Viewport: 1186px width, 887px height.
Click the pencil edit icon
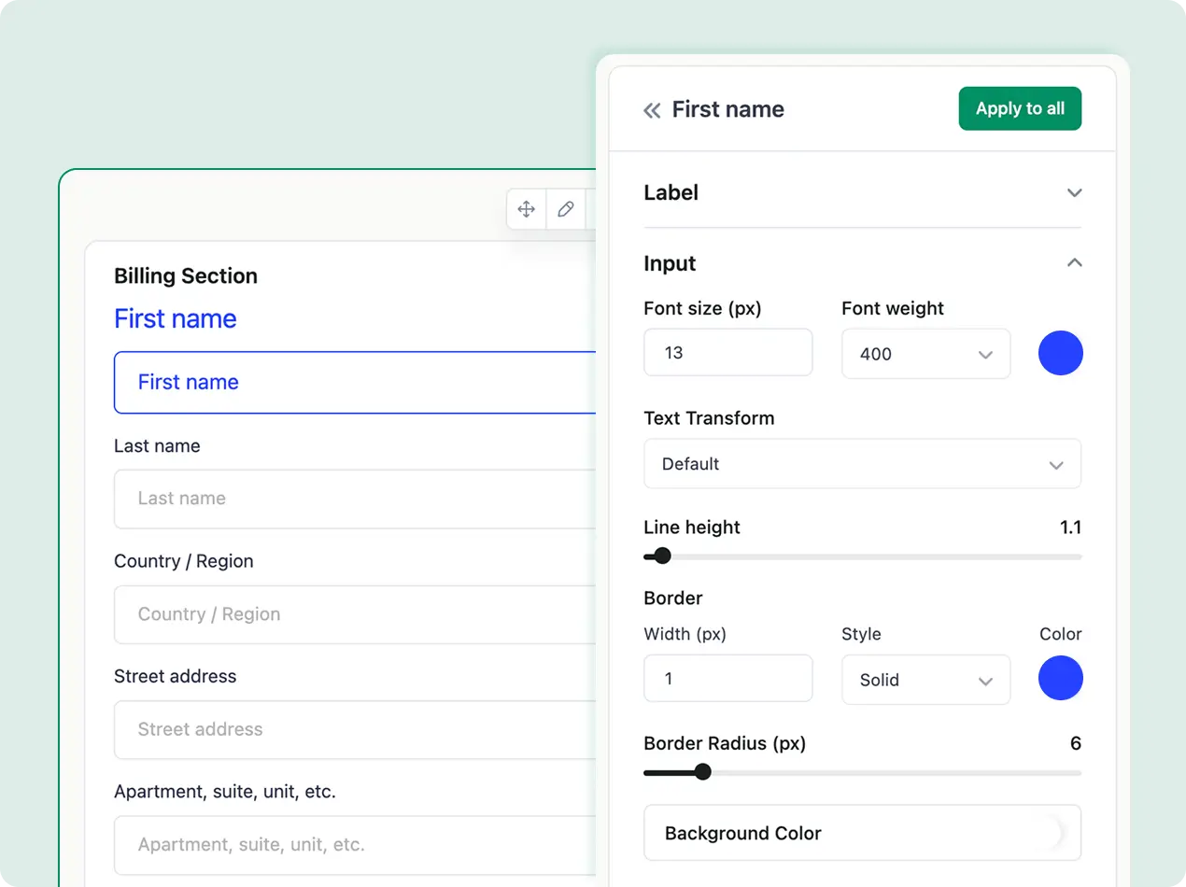coord(566,209)
